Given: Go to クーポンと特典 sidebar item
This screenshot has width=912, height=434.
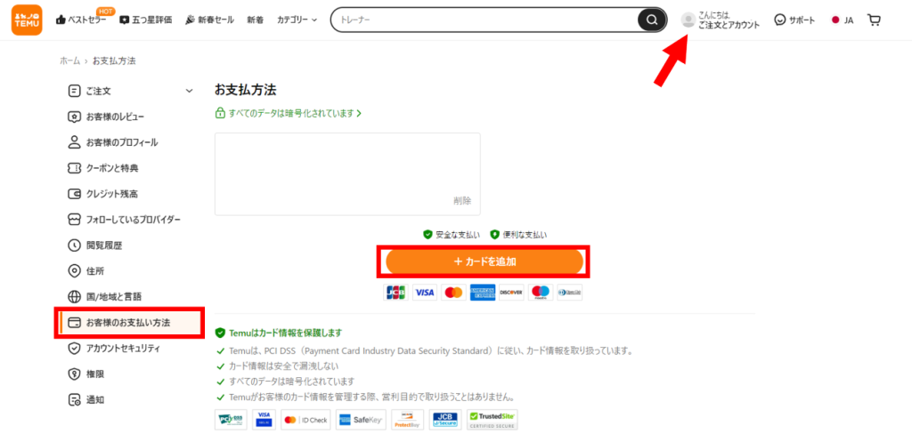Looking at the screenshot, I should (111, 168).
